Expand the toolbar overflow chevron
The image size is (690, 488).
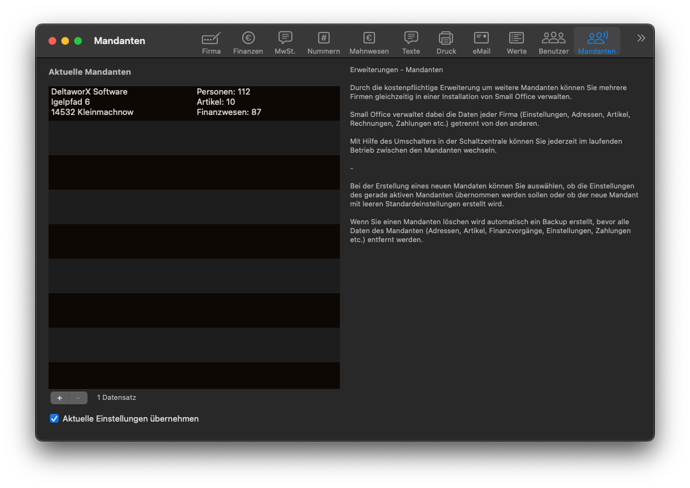(x=641, y=38)
